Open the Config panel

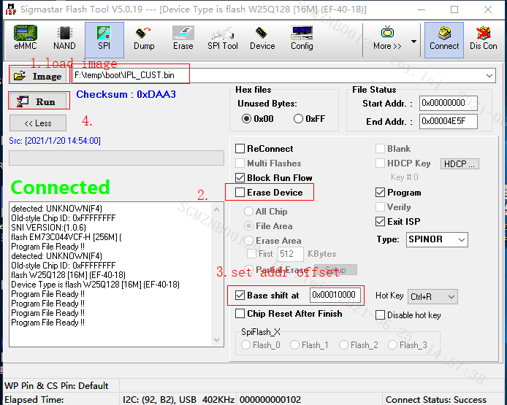302,38
